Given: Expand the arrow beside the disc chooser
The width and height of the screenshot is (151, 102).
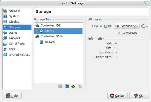Looking at the screenshot, I should (x=147, y=26).
